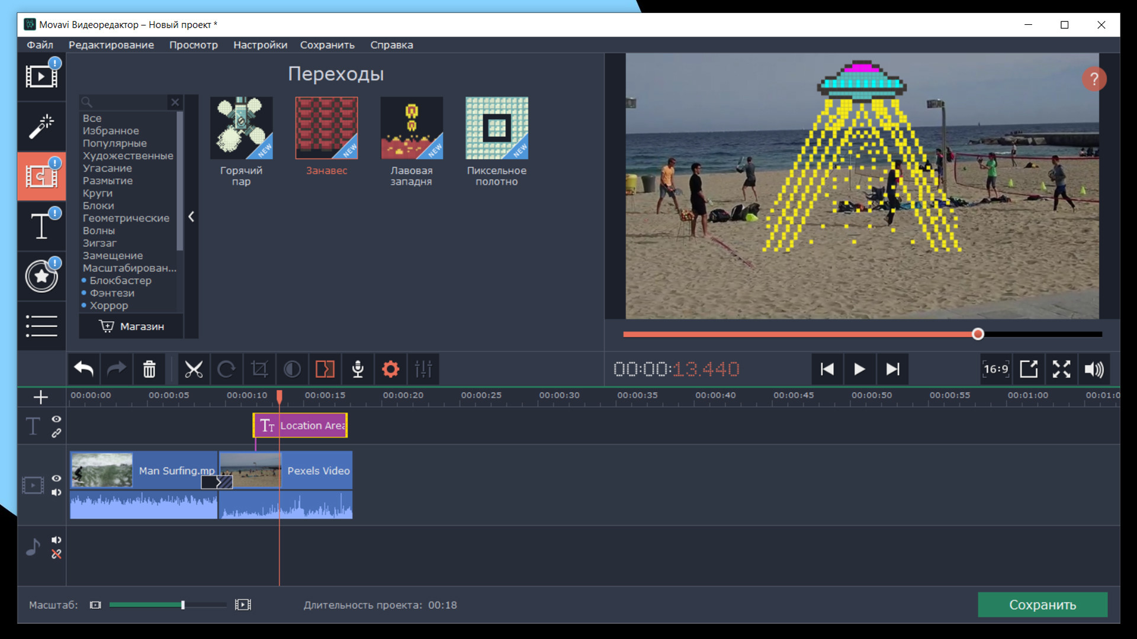Open the Магазин store button
Image resolution: width=1137 pixels, height=639 pixels.
(131, 327)
